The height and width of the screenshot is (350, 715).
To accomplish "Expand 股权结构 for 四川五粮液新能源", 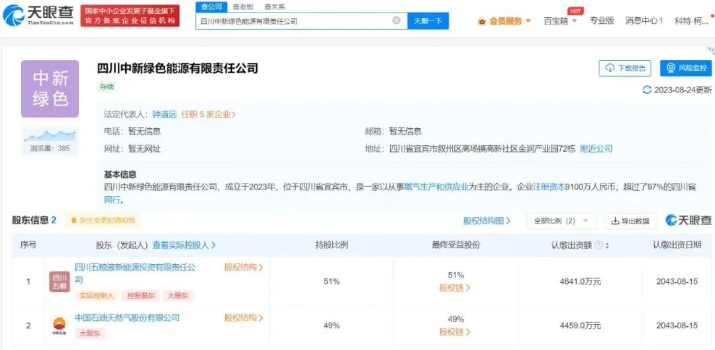I will (x=244, y=267).
